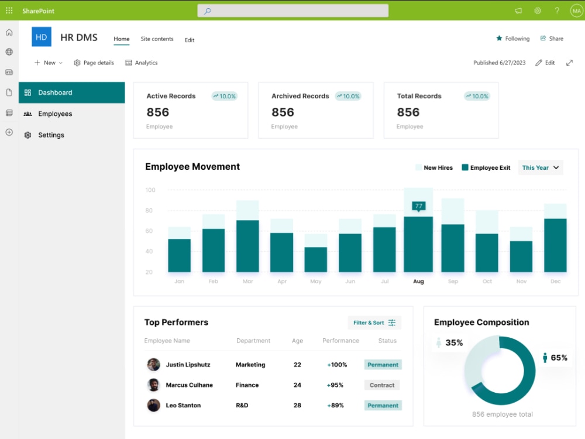Click the create plus circle icon in the left rail

(x=9, y=132)
